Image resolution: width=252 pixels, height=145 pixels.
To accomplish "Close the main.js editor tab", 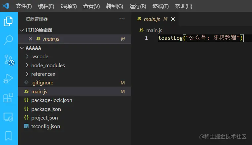I will (173, 19).
